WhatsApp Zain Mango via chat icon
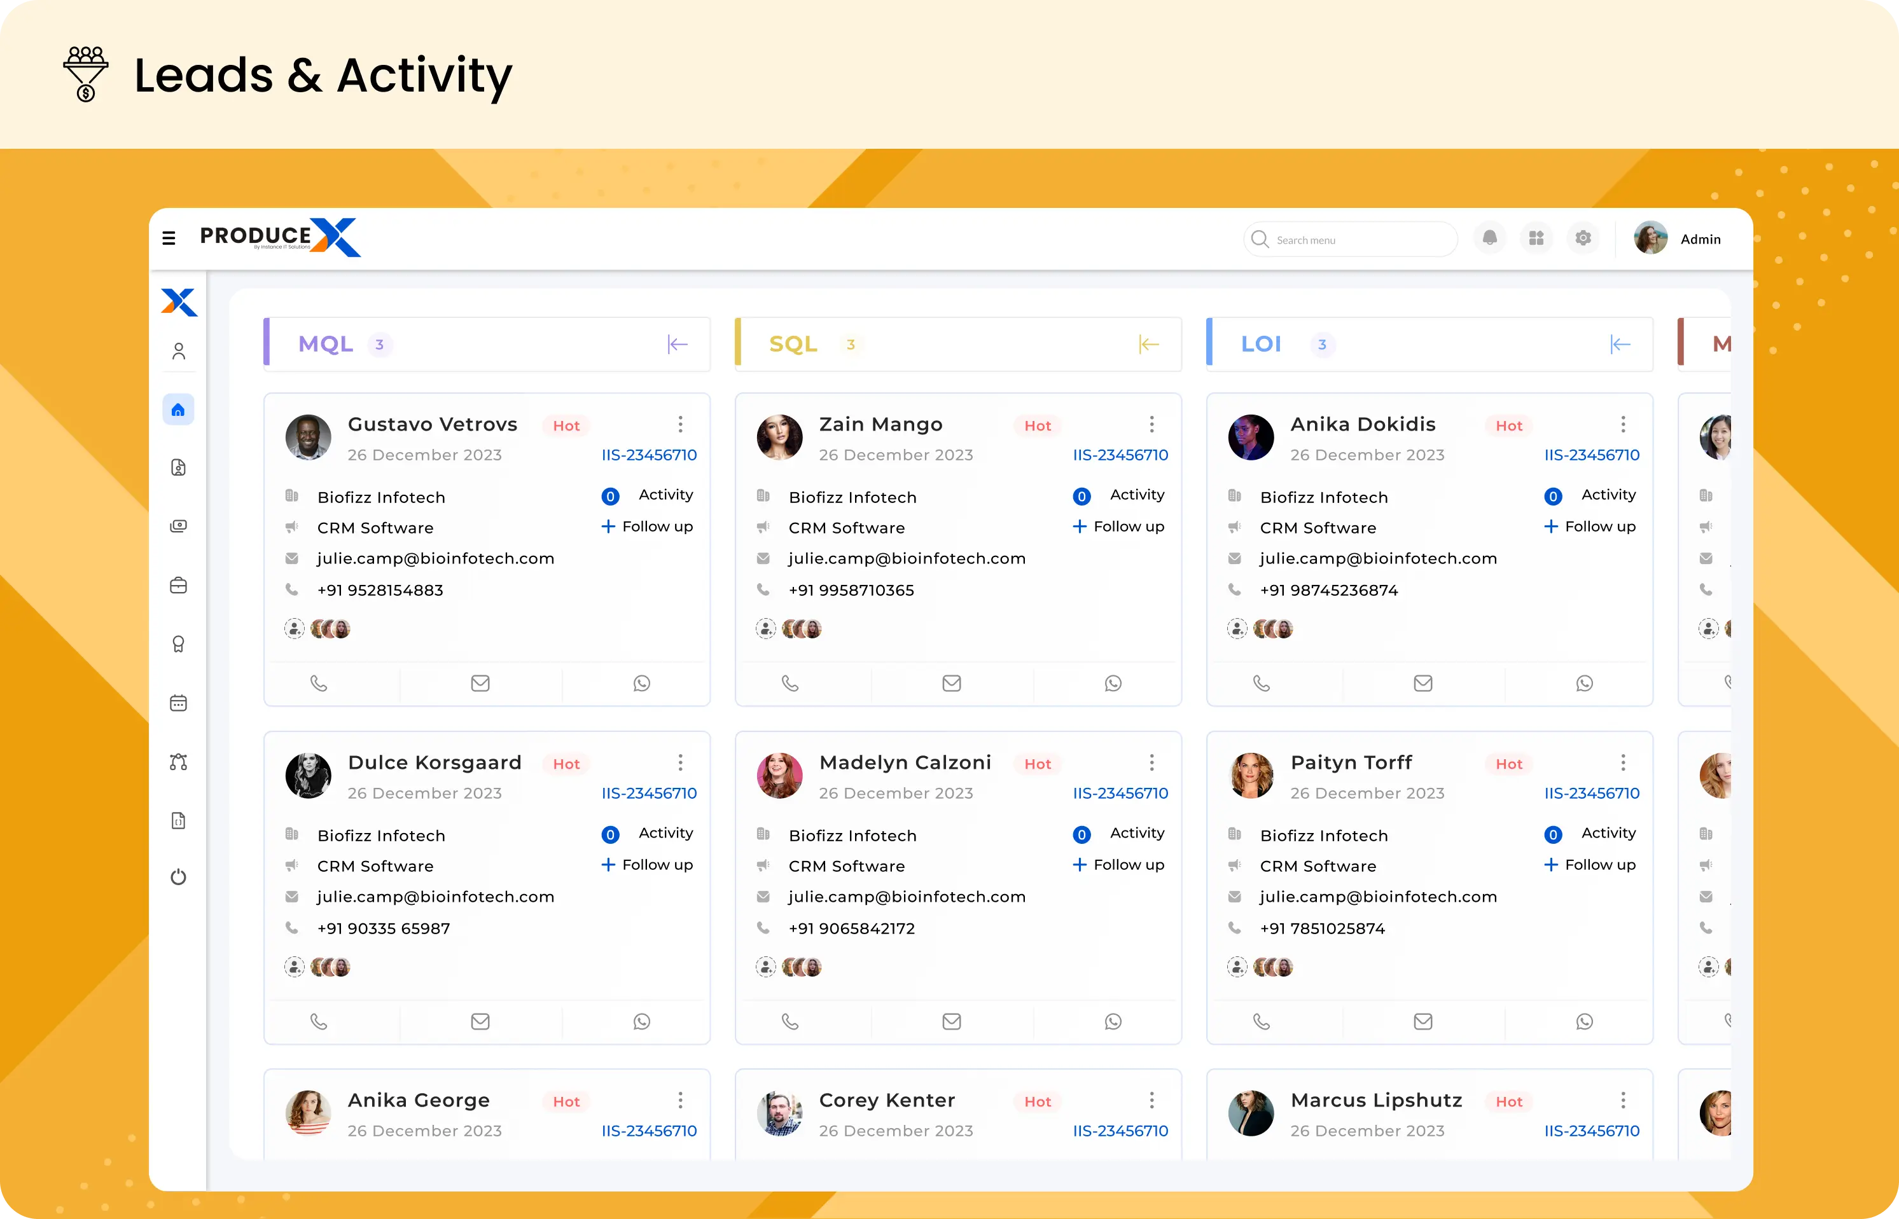 [x=1113, y=683]
